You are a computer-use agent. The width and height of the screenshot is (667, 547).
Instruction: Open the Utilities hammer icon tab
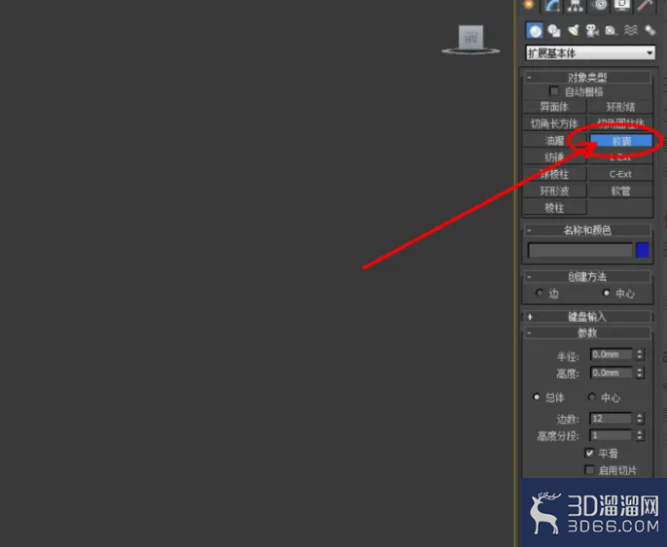(x=645, y=5)
